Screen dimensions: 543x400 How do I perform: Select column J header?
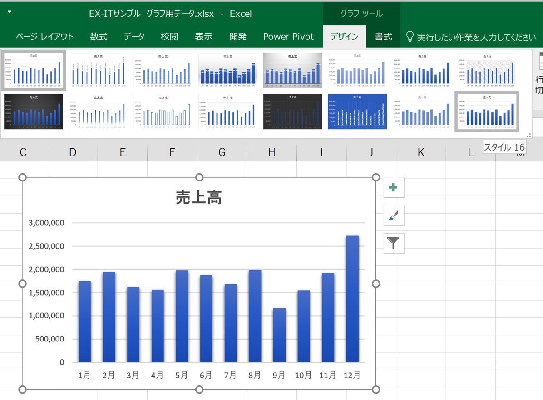371,152
